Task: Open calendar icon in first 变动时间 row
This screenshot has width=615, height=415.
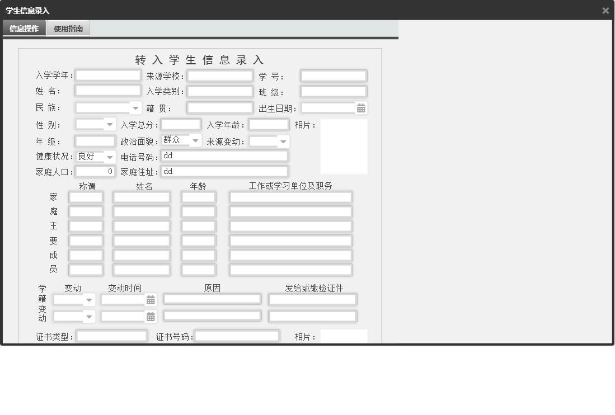Action: [151, 300]
